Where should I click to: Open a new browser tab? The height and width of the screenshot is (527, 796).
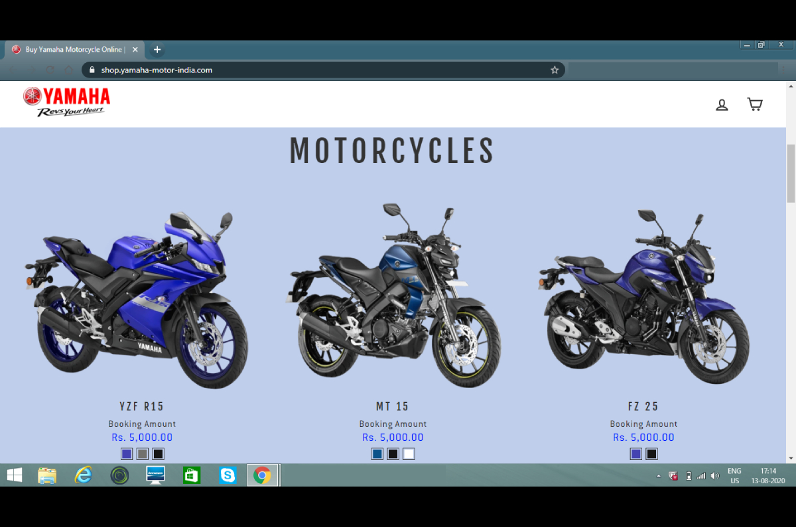point(157,50)
